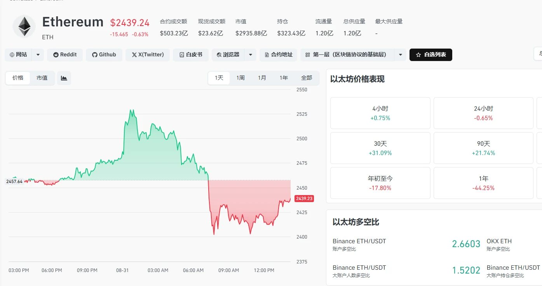The width and height of the screenshot is (542, 286).
Task: Open the Reddit link
Action: pyautogui.click(x=65, y=55)
